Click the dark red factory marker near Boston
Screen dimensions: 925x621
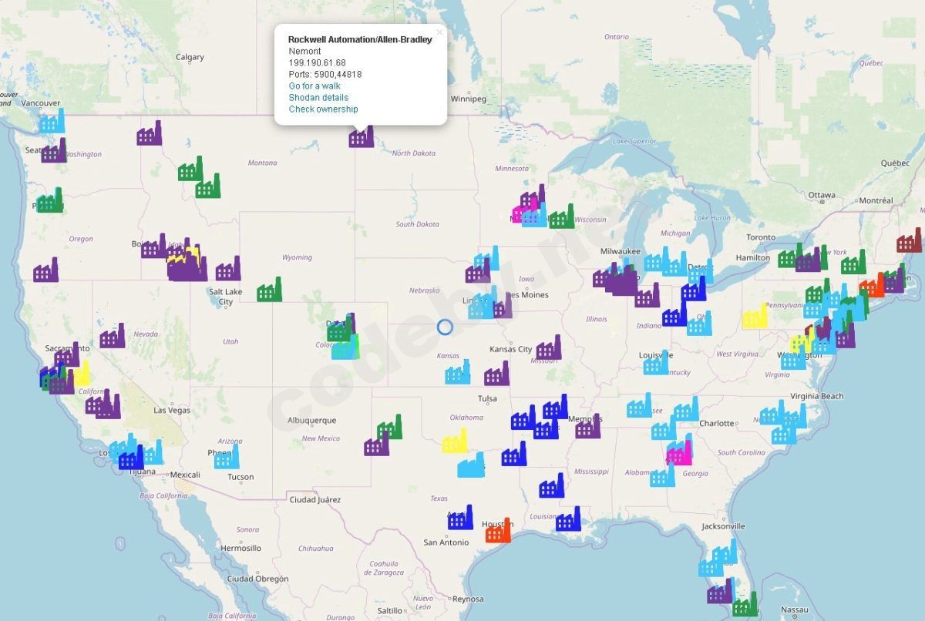coord(909,241)
